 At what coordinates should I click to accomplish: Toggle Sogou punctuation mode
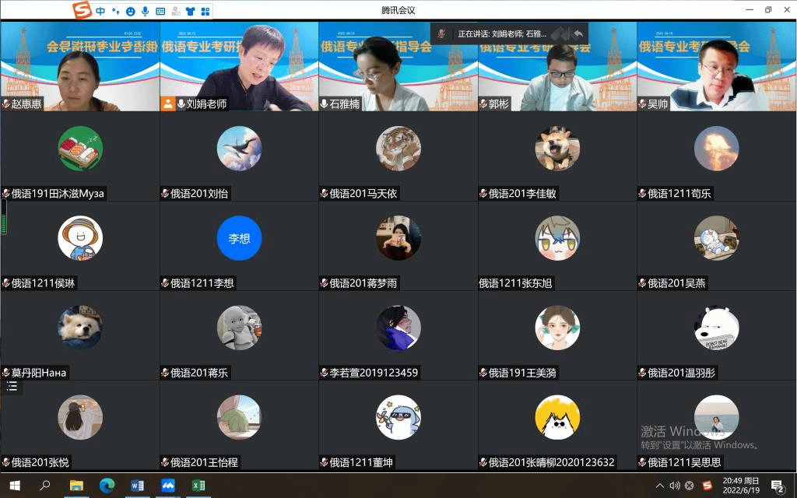[x=115, y=12]
